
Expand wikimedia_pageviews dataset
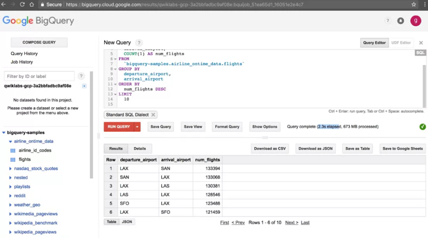[x=10, y=214]
